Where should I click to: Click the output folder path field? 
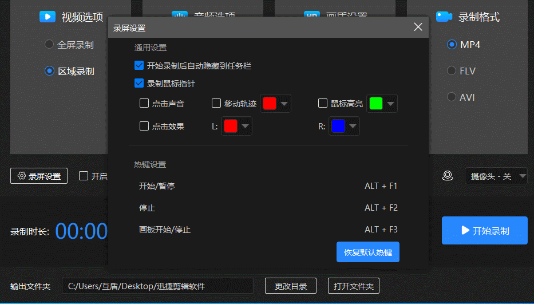[157, 286]
